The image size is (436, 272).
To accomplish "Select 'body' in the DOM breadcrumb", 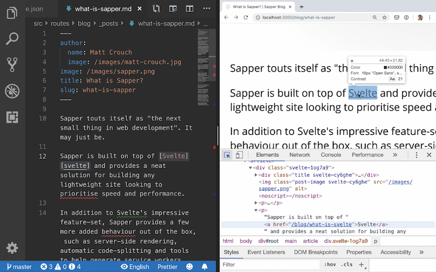I will (246, 241).
